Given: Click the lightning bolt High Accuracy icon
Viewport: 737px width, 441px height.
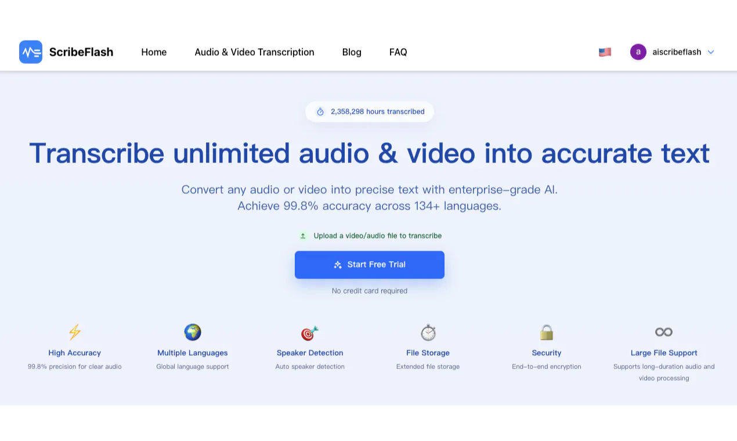Looking at the screenshot, I should (x=75, y=332).
